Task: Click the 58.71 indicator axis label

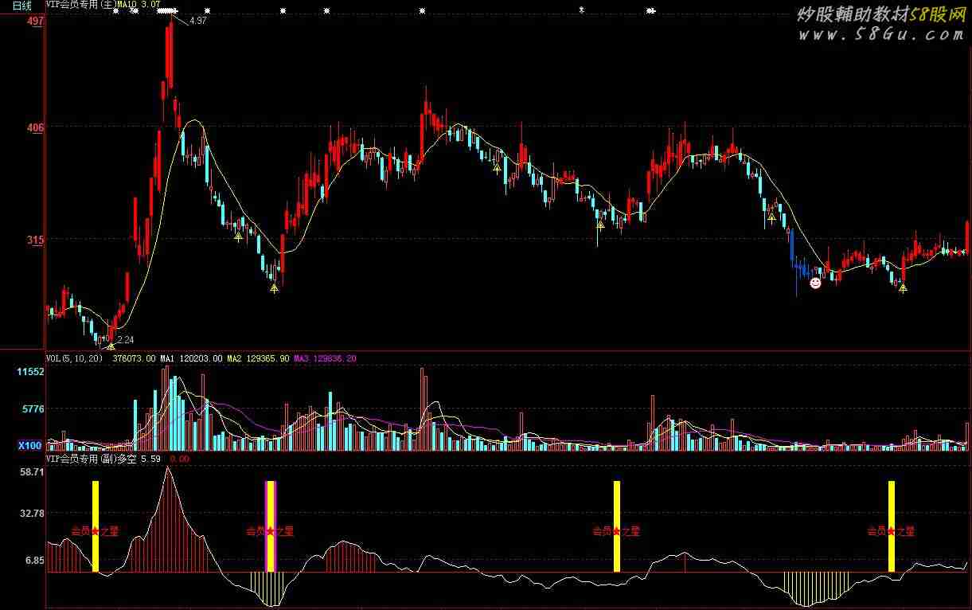Action: [33, 472]
